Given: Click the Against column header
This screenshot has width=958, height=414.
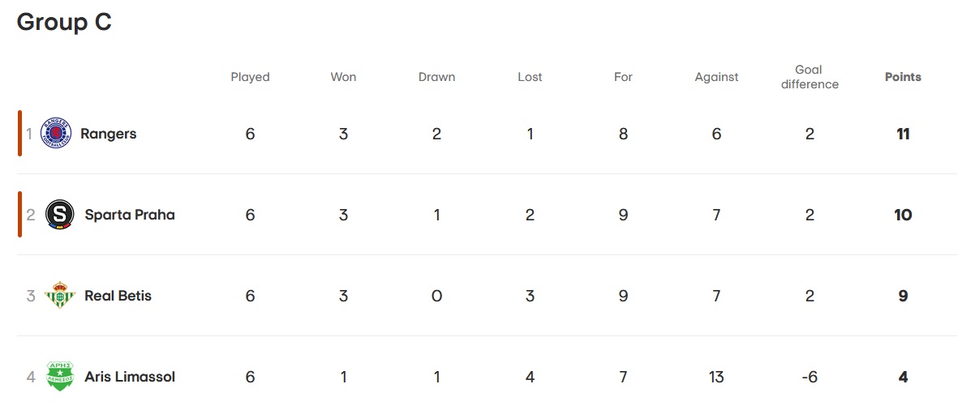Looking at the screenshot, I should [716, 78].
